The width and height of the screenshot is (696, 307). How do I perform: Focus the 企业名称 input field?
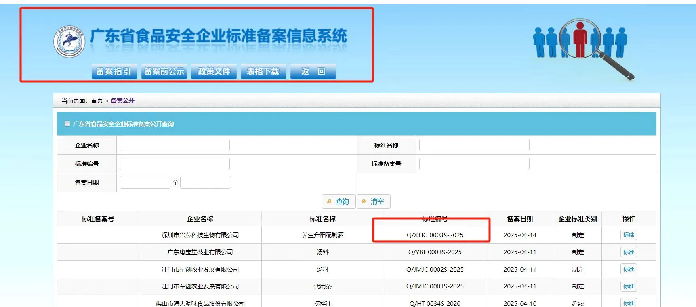pyautogui.click(x=175, y=145)
